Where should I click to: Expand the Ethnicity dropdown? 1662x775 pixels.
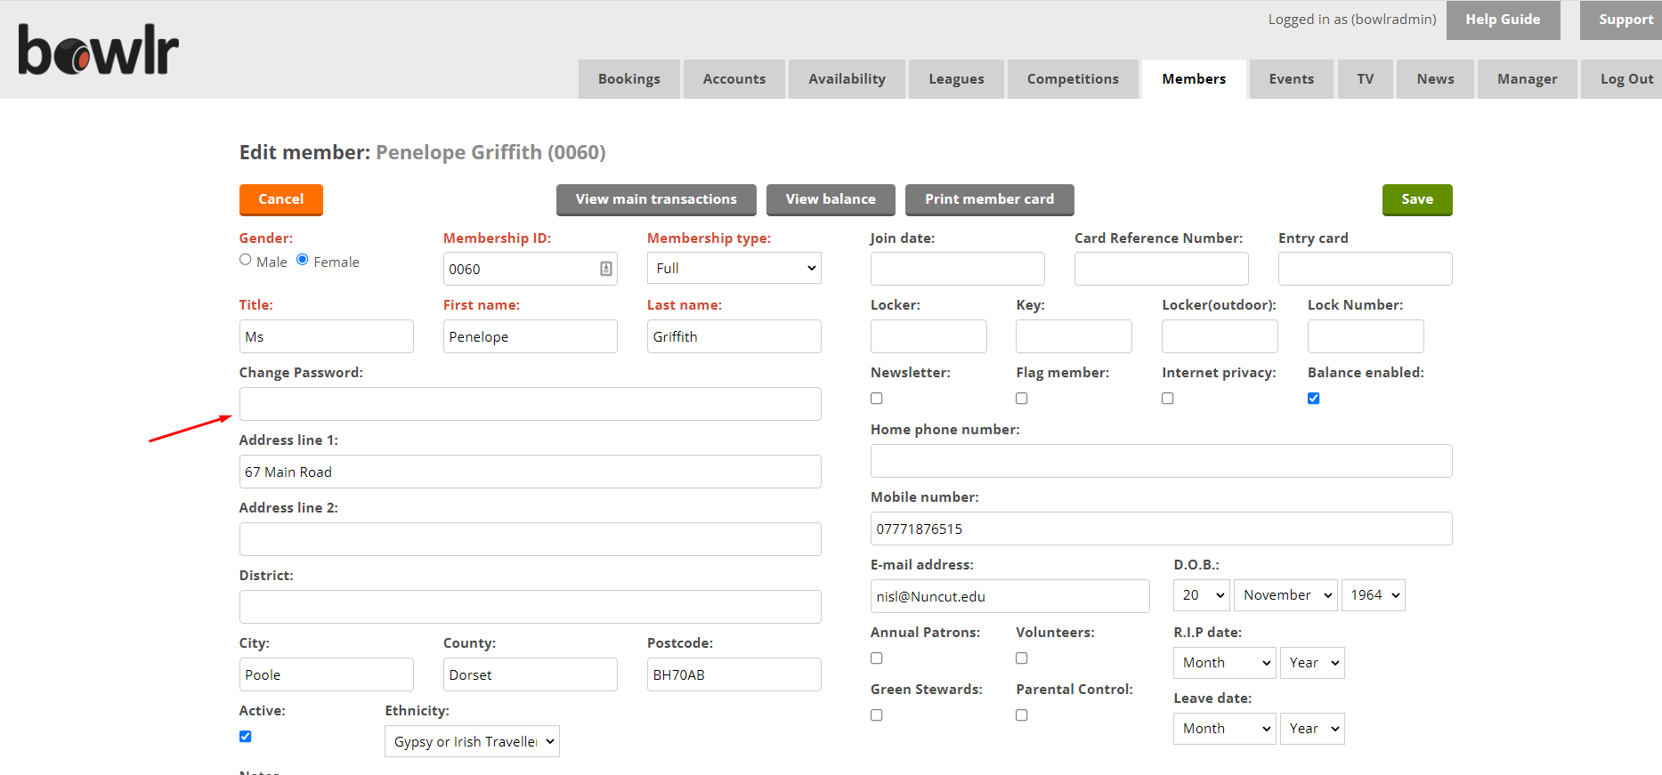tap(472, 741)
